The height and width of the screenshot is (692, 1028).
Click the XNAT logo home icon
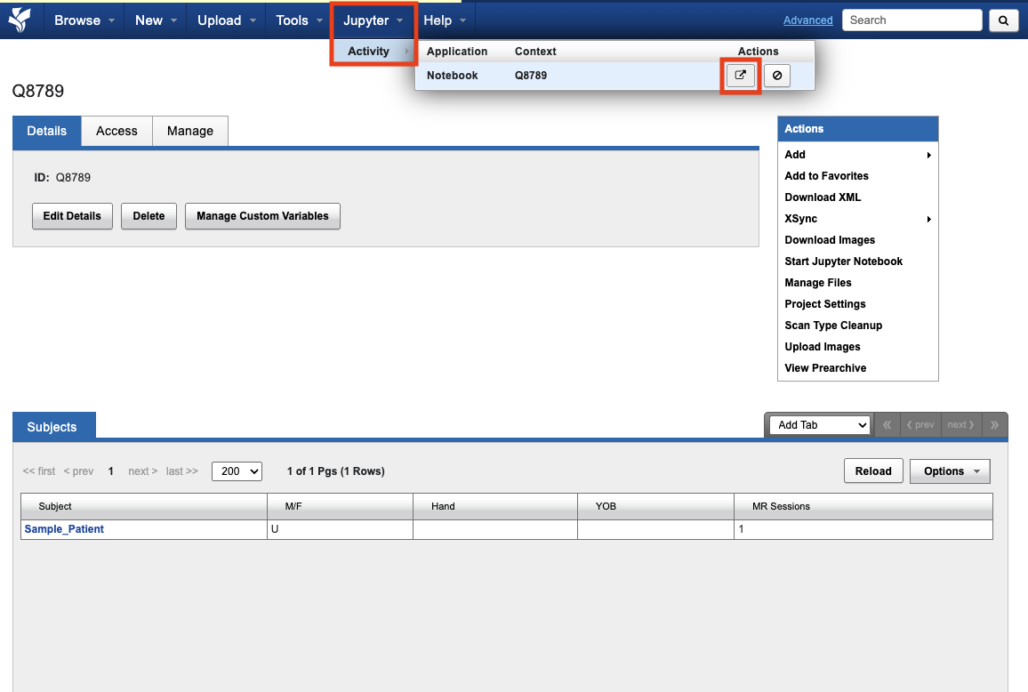20,20
